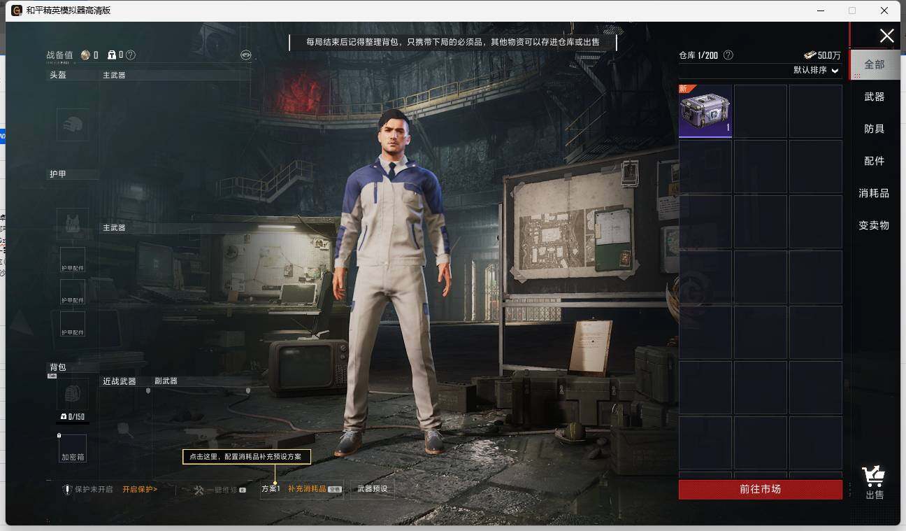Image resolution: width=906 pixels, height=531 pixels.
Task: Click the second 护甲配件 armor attachment slot
Action: point(73,292)
